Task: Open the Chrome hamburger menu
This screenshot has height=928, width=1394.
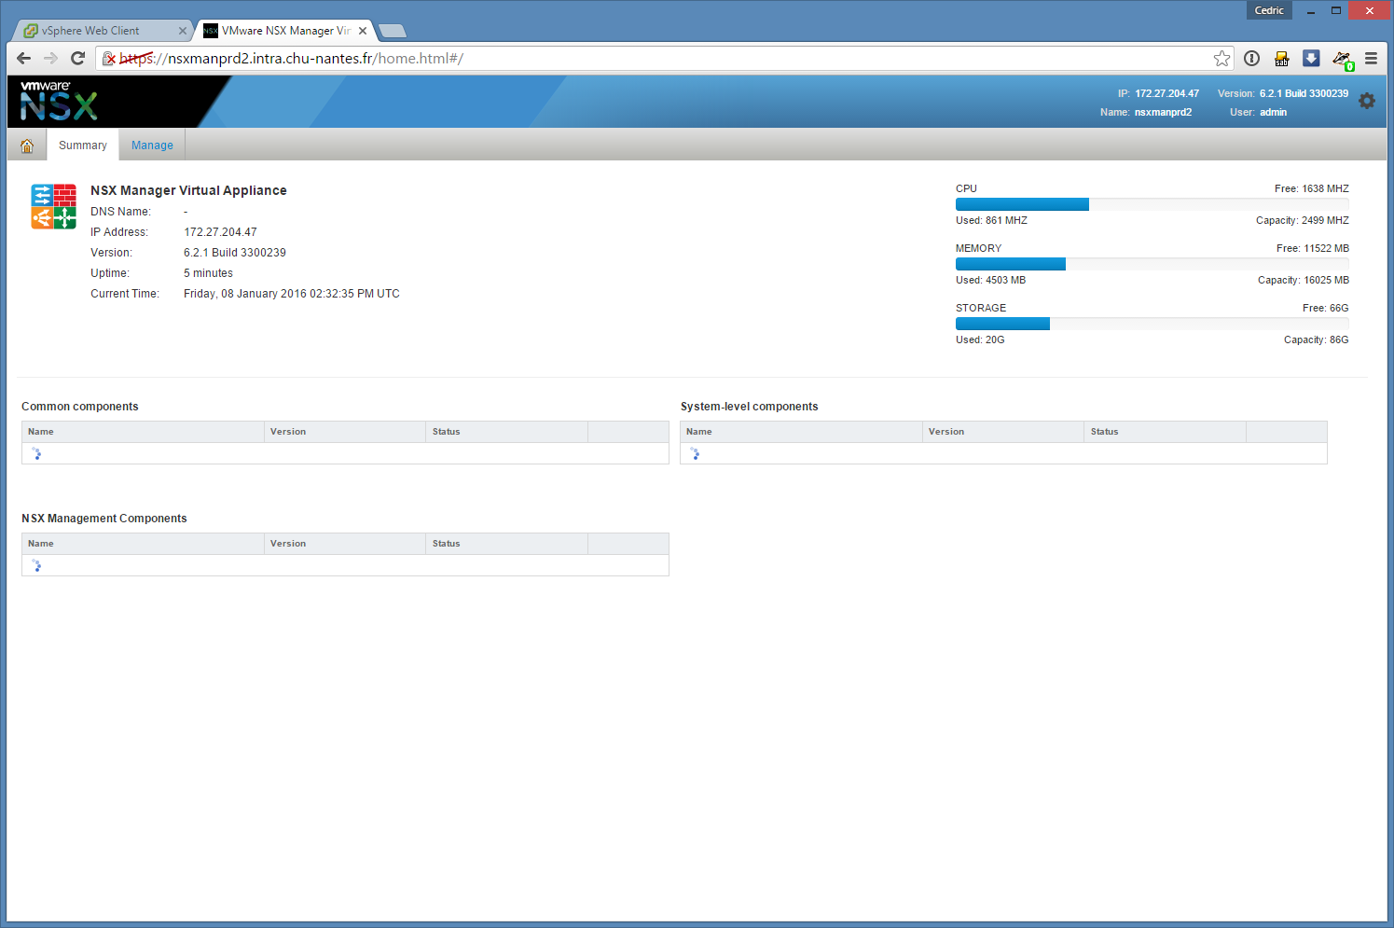Action: 1371,58
